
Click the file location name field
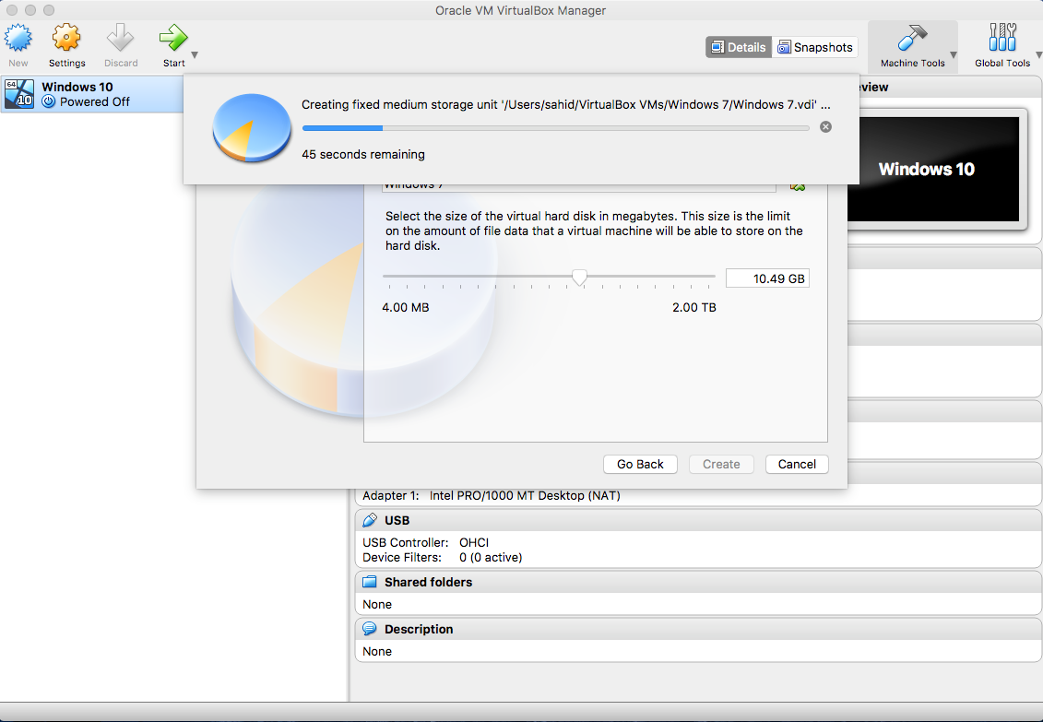tap(579, 187)
